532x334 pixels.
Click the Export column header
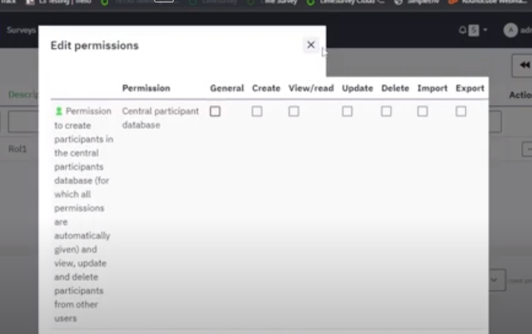[x=470, y=88]
